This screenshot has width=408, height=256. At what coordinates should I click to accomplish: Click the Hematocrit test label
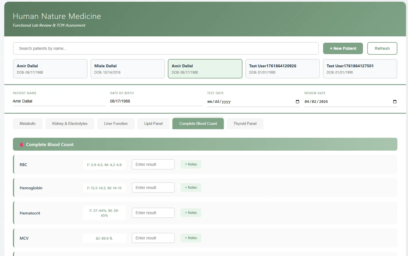coord(30,213)
